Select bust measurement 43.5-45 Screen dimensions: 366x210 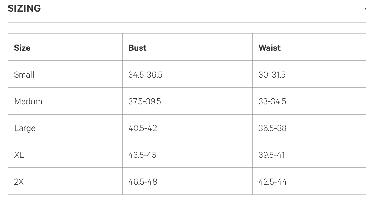click(142, 155)
